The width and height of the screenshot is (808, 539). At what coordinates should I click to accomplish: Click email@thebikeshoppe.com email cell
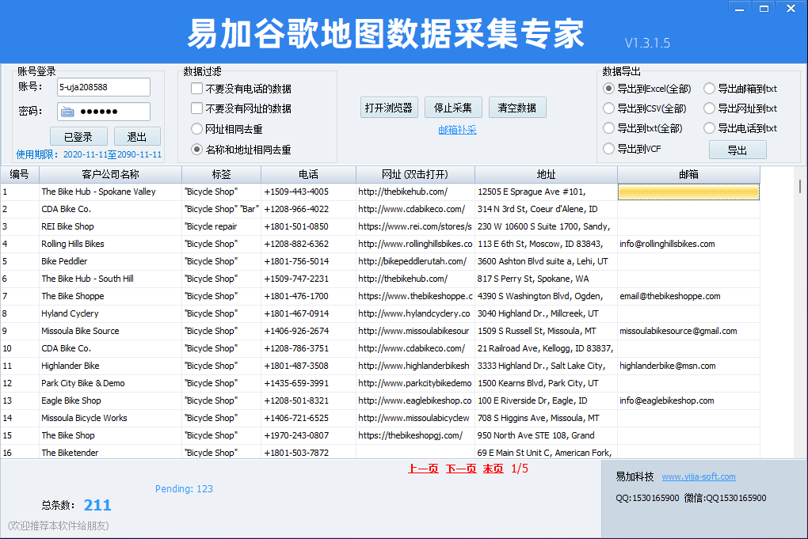[x=688, y=297]
